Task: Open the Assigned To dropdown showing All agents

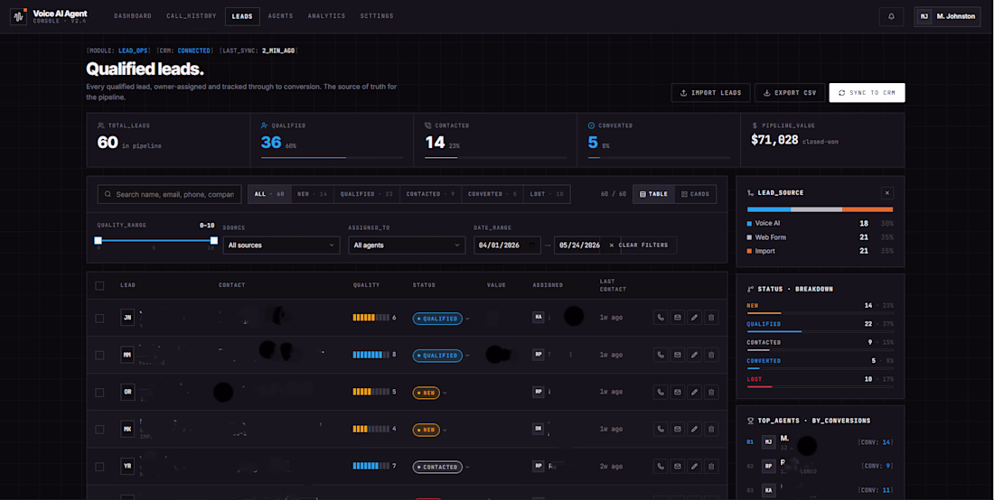Action: (407, 245)
